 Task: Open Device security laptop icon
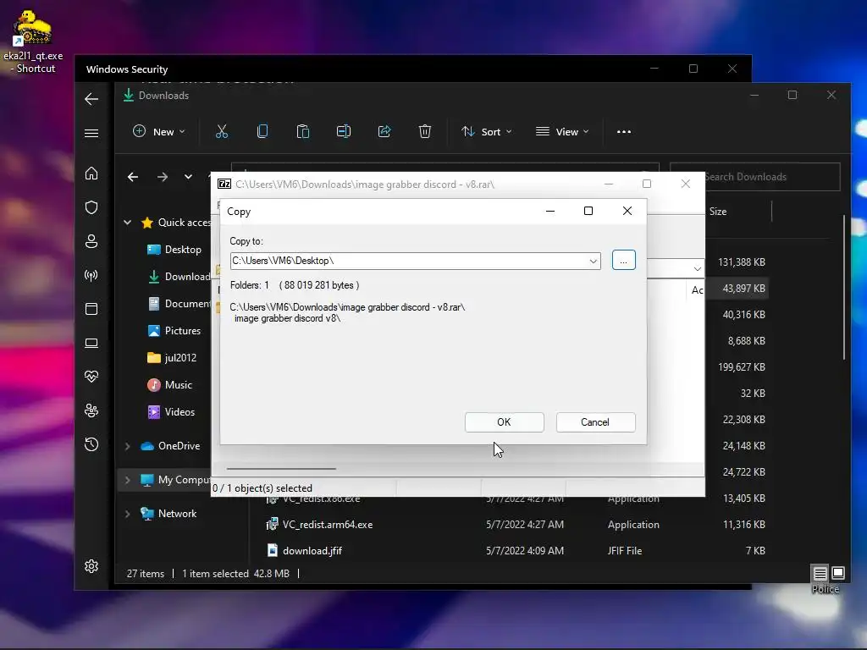pos(91,344)
